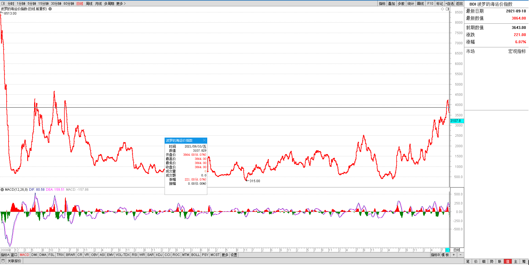Click the 窗口 button in indicator bar

14,255
